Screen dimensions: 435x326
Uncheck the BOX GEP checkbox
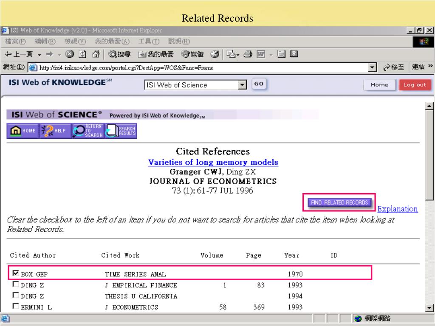tap(16, 273)
